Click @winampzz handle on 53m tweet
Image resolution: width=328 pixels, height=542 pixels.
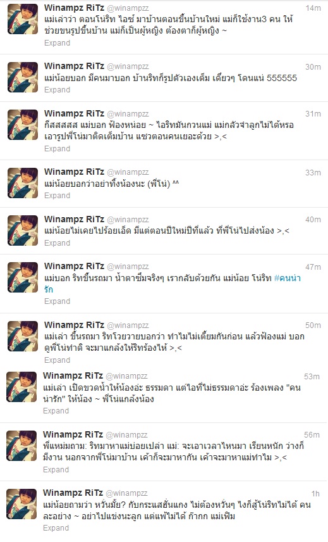point(126,376)
